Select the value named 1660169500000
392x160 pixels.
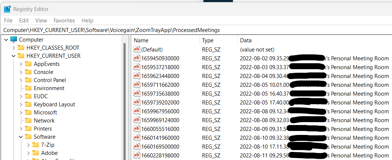click(160, 146)
